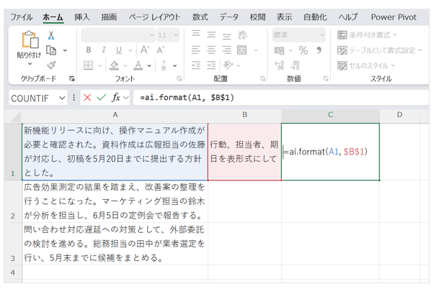Image resolution: width=434 pixels, height=289 pixels.
Task: Click cell A2 about 広告効果測定
Action: pos(115,201)
